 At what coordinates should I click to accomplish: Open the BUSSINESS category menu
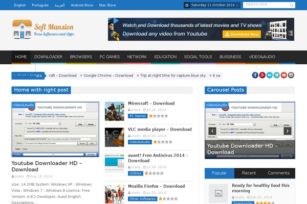click(230, 57)
